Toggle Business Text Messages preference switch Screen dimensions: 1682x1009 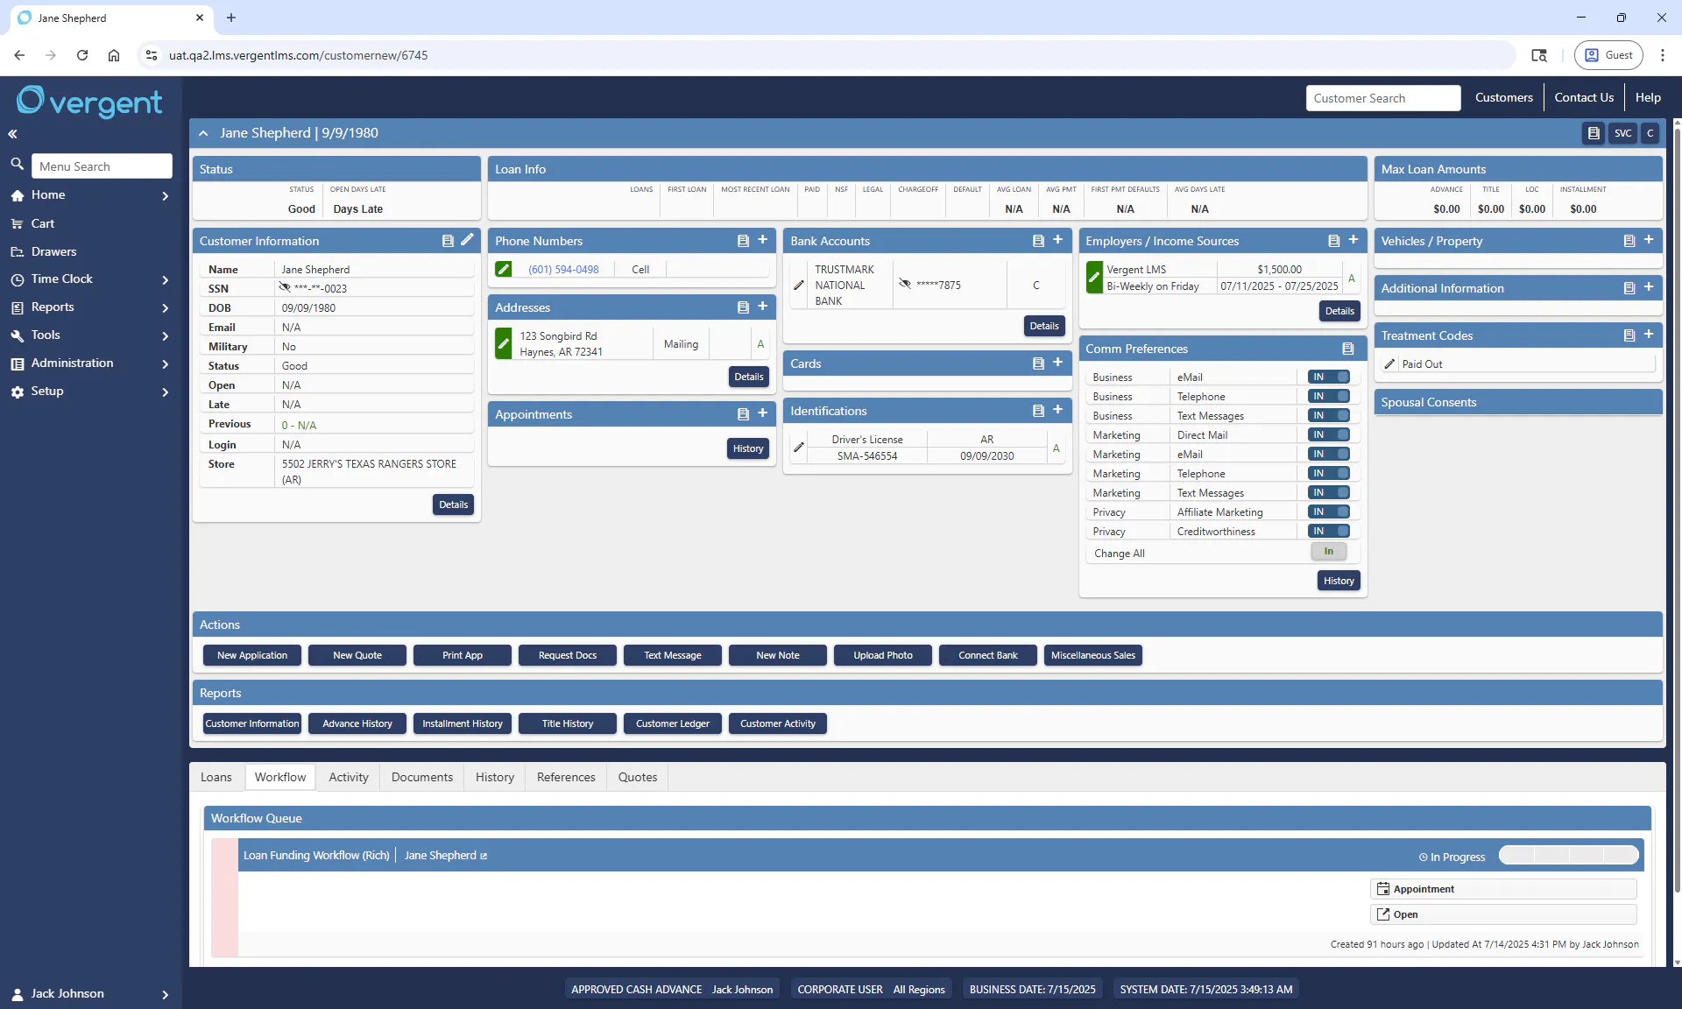(1329, 415)
